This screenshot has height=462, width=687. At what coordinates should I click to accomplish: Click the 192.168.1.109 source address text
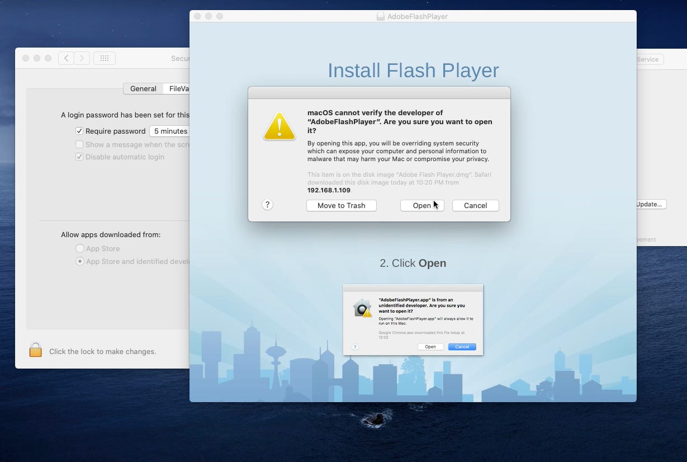tap(329, 190)
